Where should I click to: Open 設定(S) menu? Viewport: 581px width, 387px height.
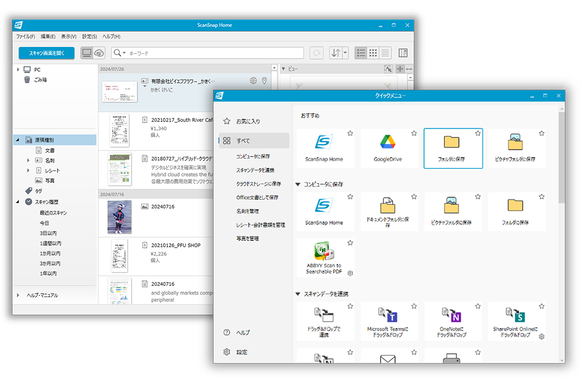90,37
